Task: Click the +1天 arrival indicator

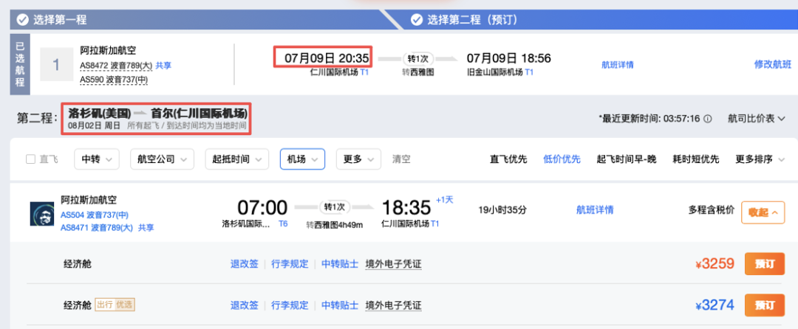Action: click(x=444, y=200)
